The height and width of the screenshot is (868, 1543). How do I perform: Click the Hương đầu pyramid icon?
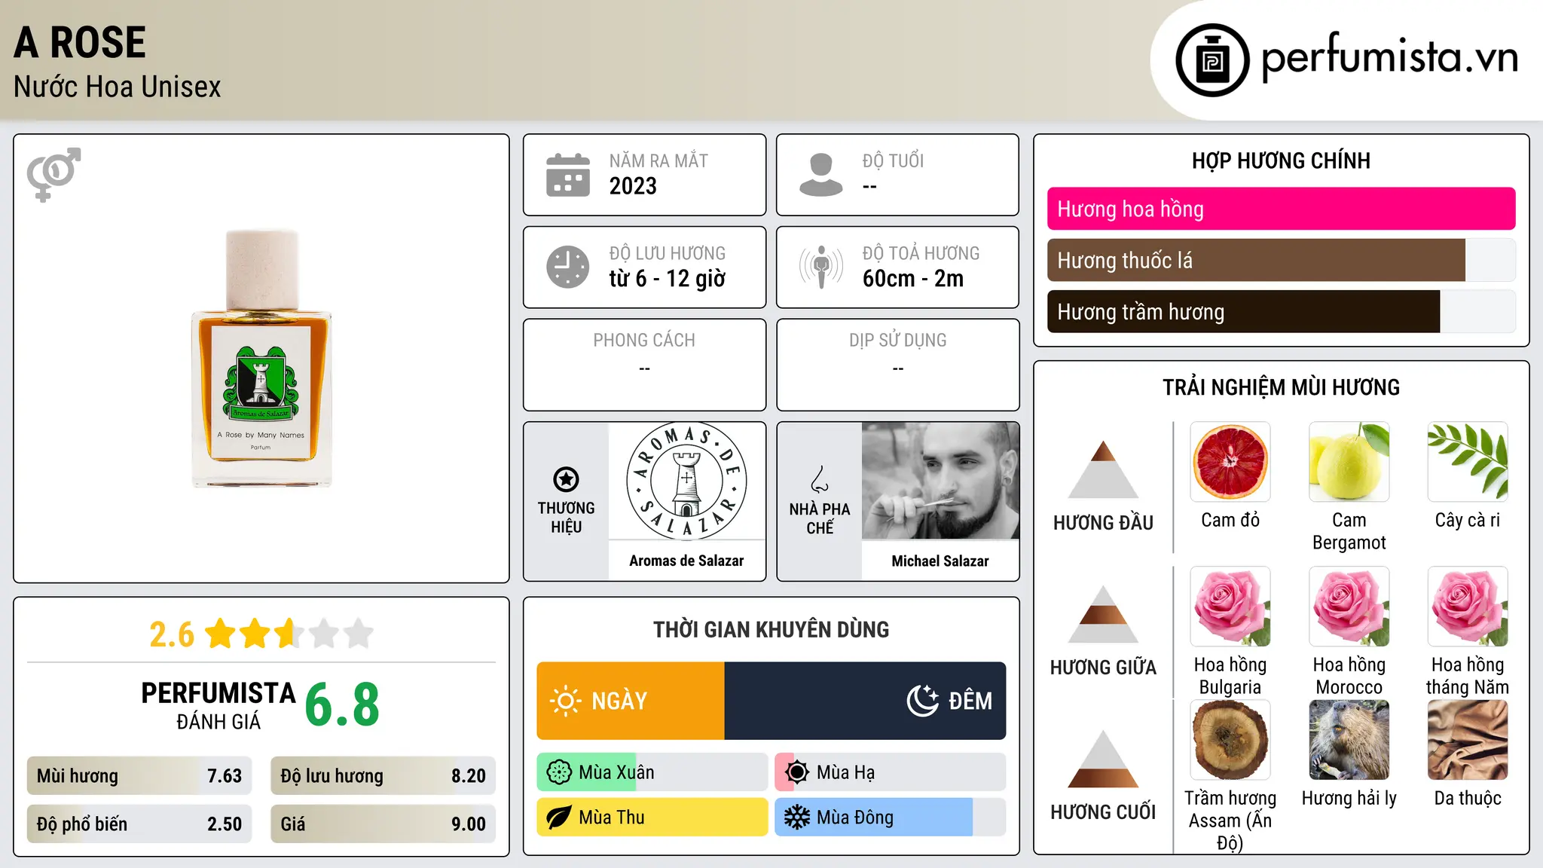click(x=1103, y=469)
